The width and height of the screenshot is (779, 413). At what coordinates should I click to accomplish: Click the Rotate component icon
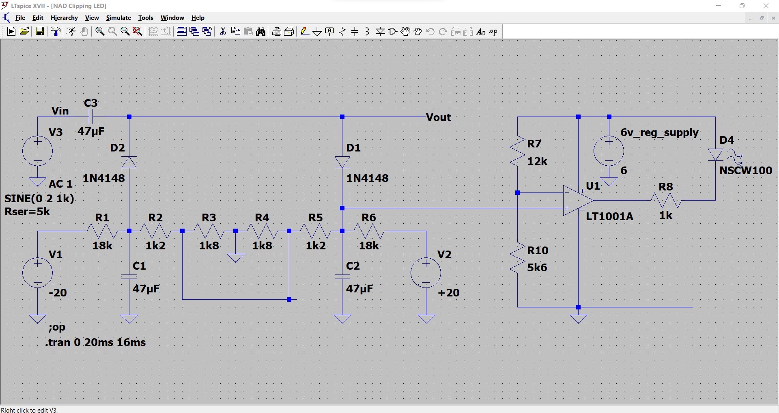456,32
